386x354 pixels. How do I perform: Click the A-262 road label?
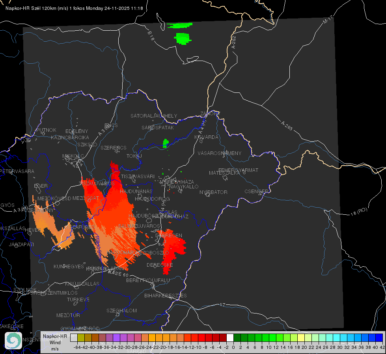tap(234, 42)
